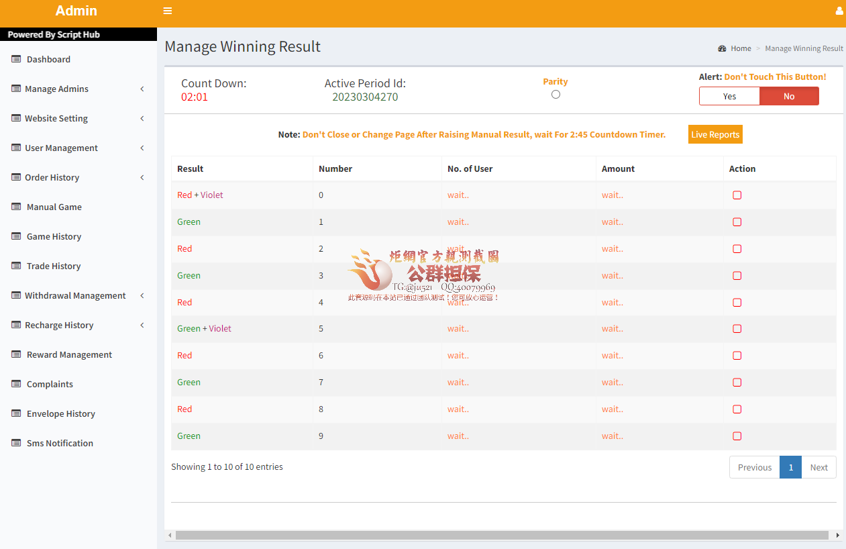Go to the Next page of entries
This screenshot has width=846, height=549.
(x=818, y=467)
